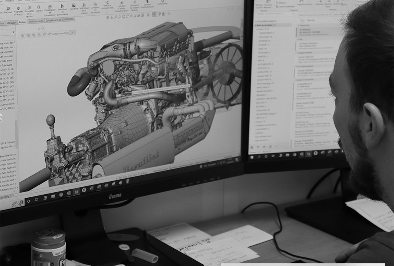Image resolution: width=394 pixels, height=266 pixels.
Task: Collapse the Hier message group
Action: [299, 39]
